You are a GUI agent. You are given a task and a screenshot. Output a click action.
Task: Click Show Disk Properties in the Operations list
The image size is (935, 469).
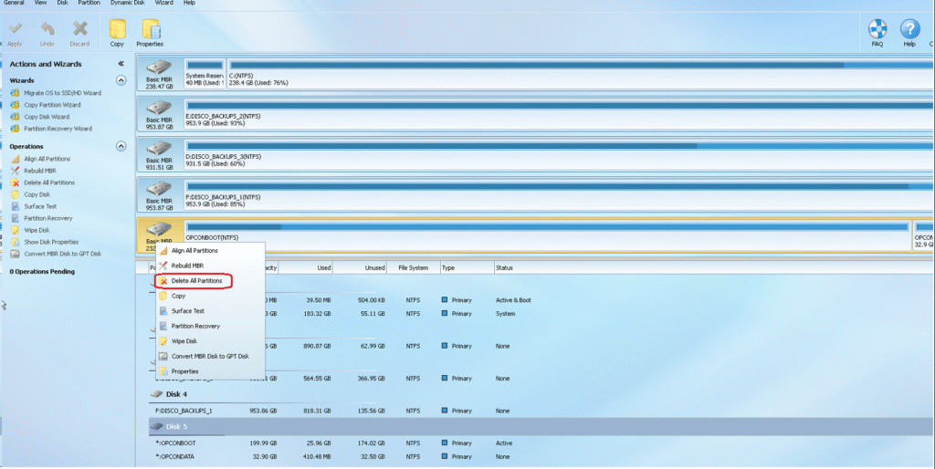51,242
